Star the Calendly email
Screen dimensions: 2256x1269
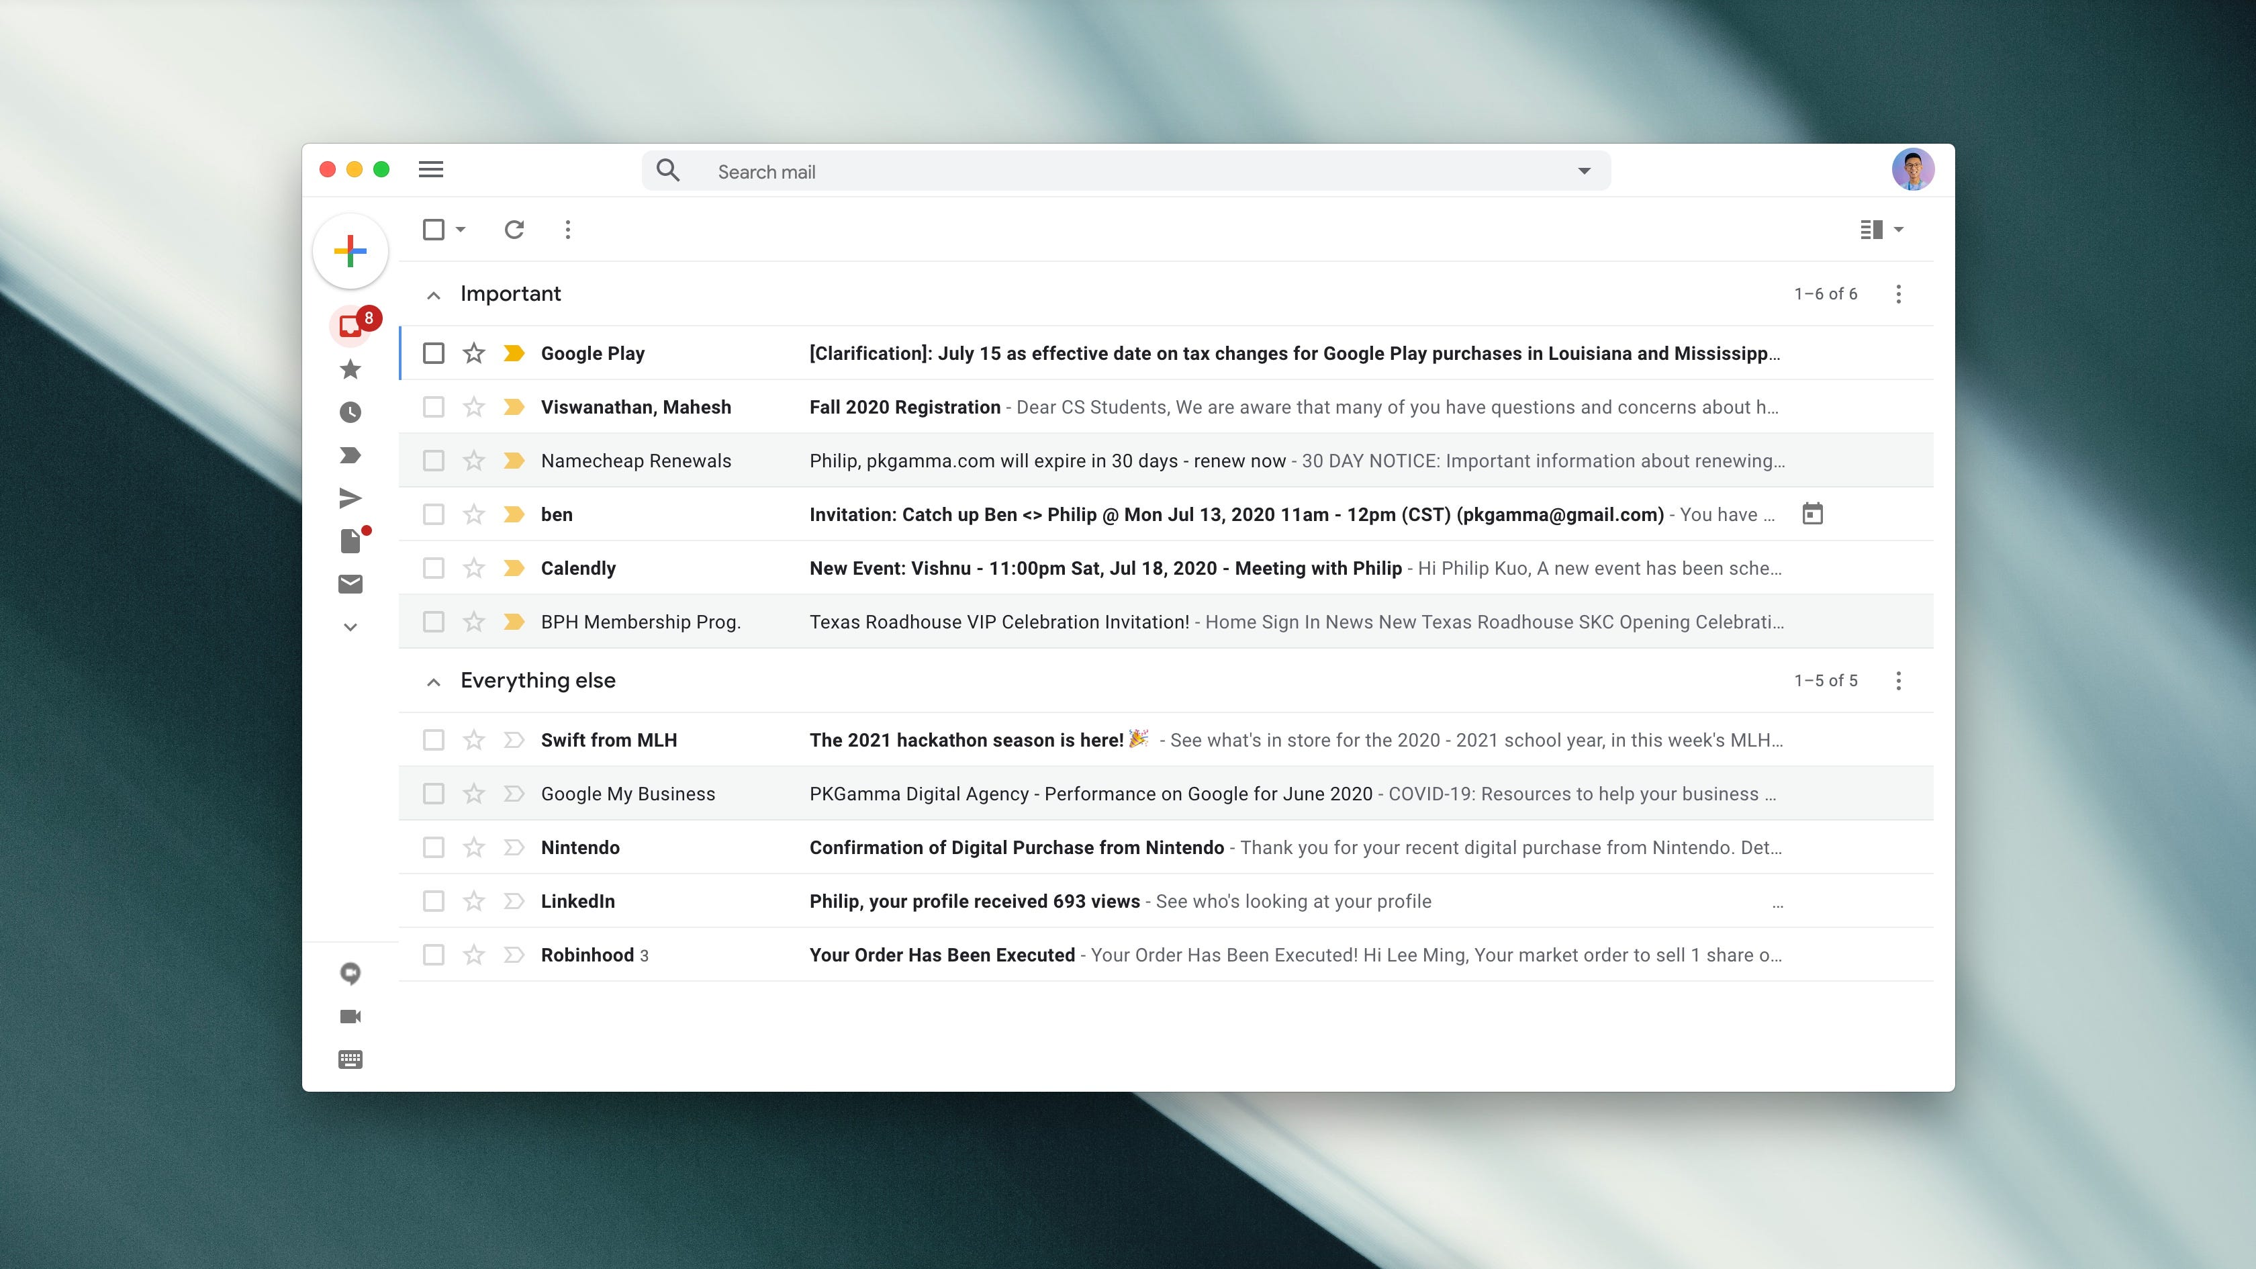(474, 569)
